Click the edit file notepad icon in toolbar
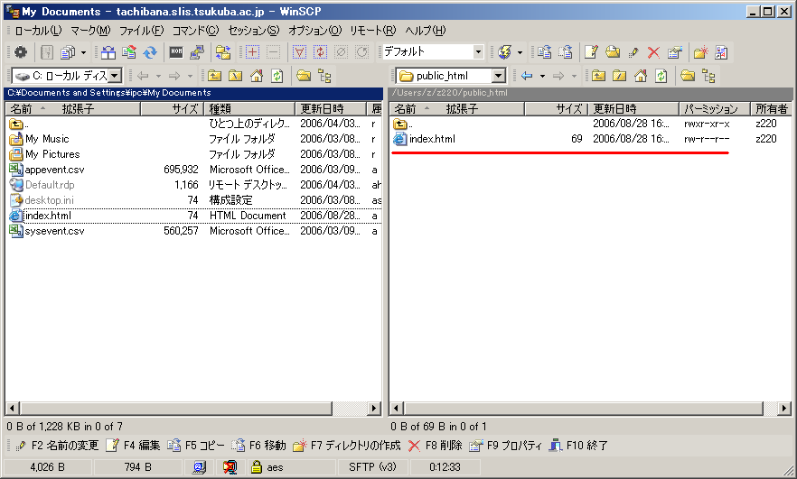The image size is (797, 479). pyautogui.click(x=591, y=51)
